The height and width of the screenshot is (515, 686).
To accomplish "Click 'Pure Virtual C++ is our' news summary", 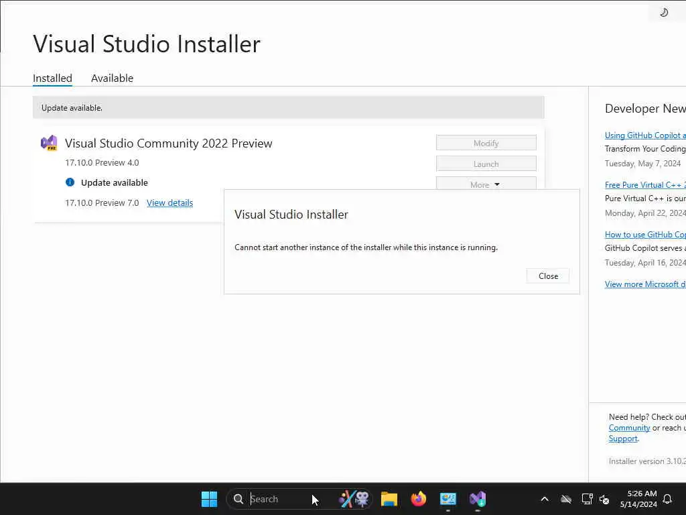I will (645, 198).
